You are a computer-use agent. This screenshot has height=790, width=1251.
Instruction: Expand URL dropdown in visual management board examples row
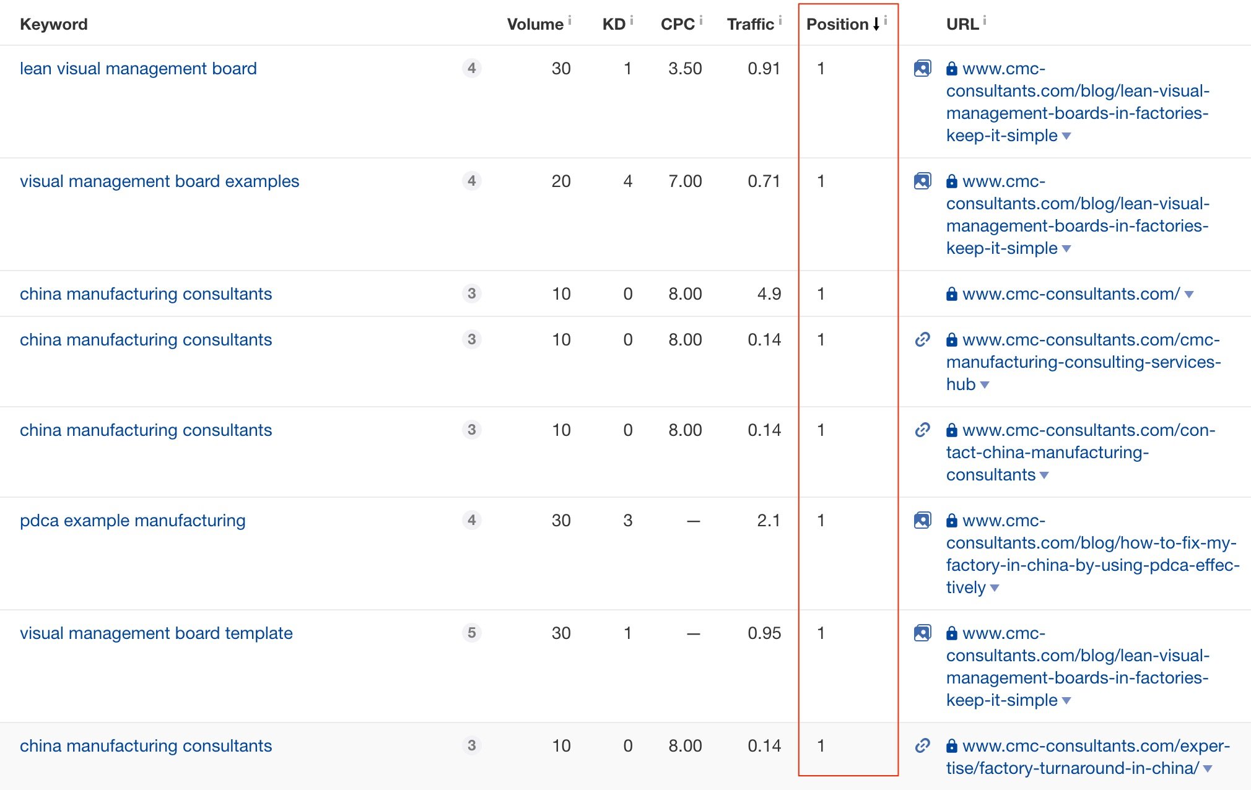pyautogui.click(x=1066, y=249)
